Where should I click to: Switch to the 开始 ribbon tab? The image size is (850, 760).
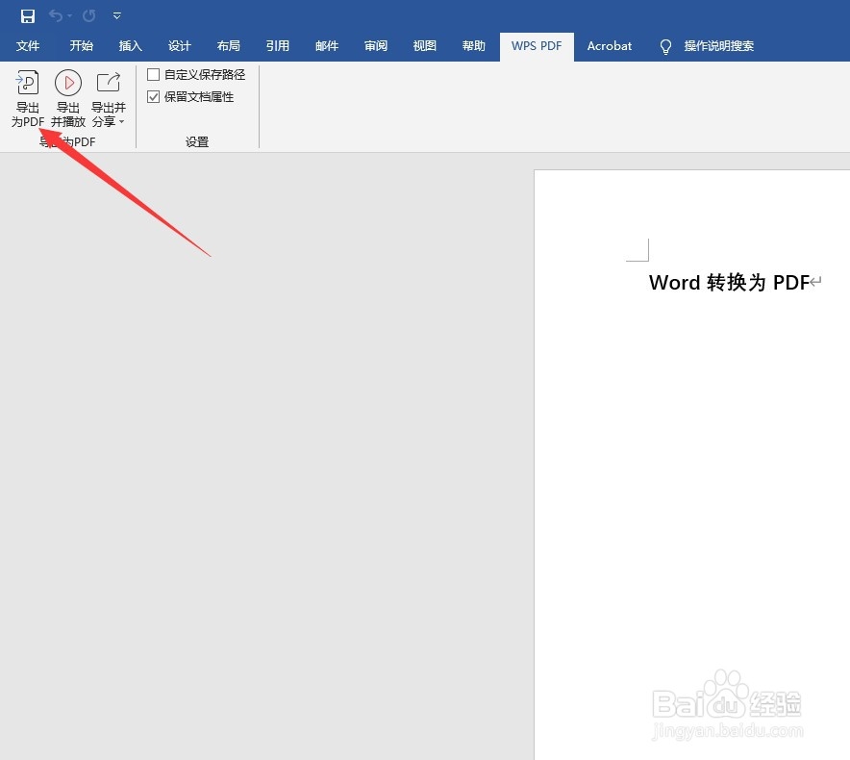[81, 45]
